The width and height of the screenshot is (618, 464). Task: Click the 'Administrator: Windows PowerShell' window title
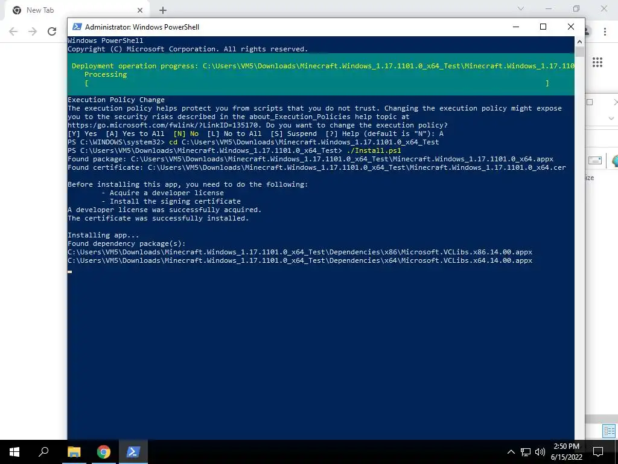pos(142,27)
